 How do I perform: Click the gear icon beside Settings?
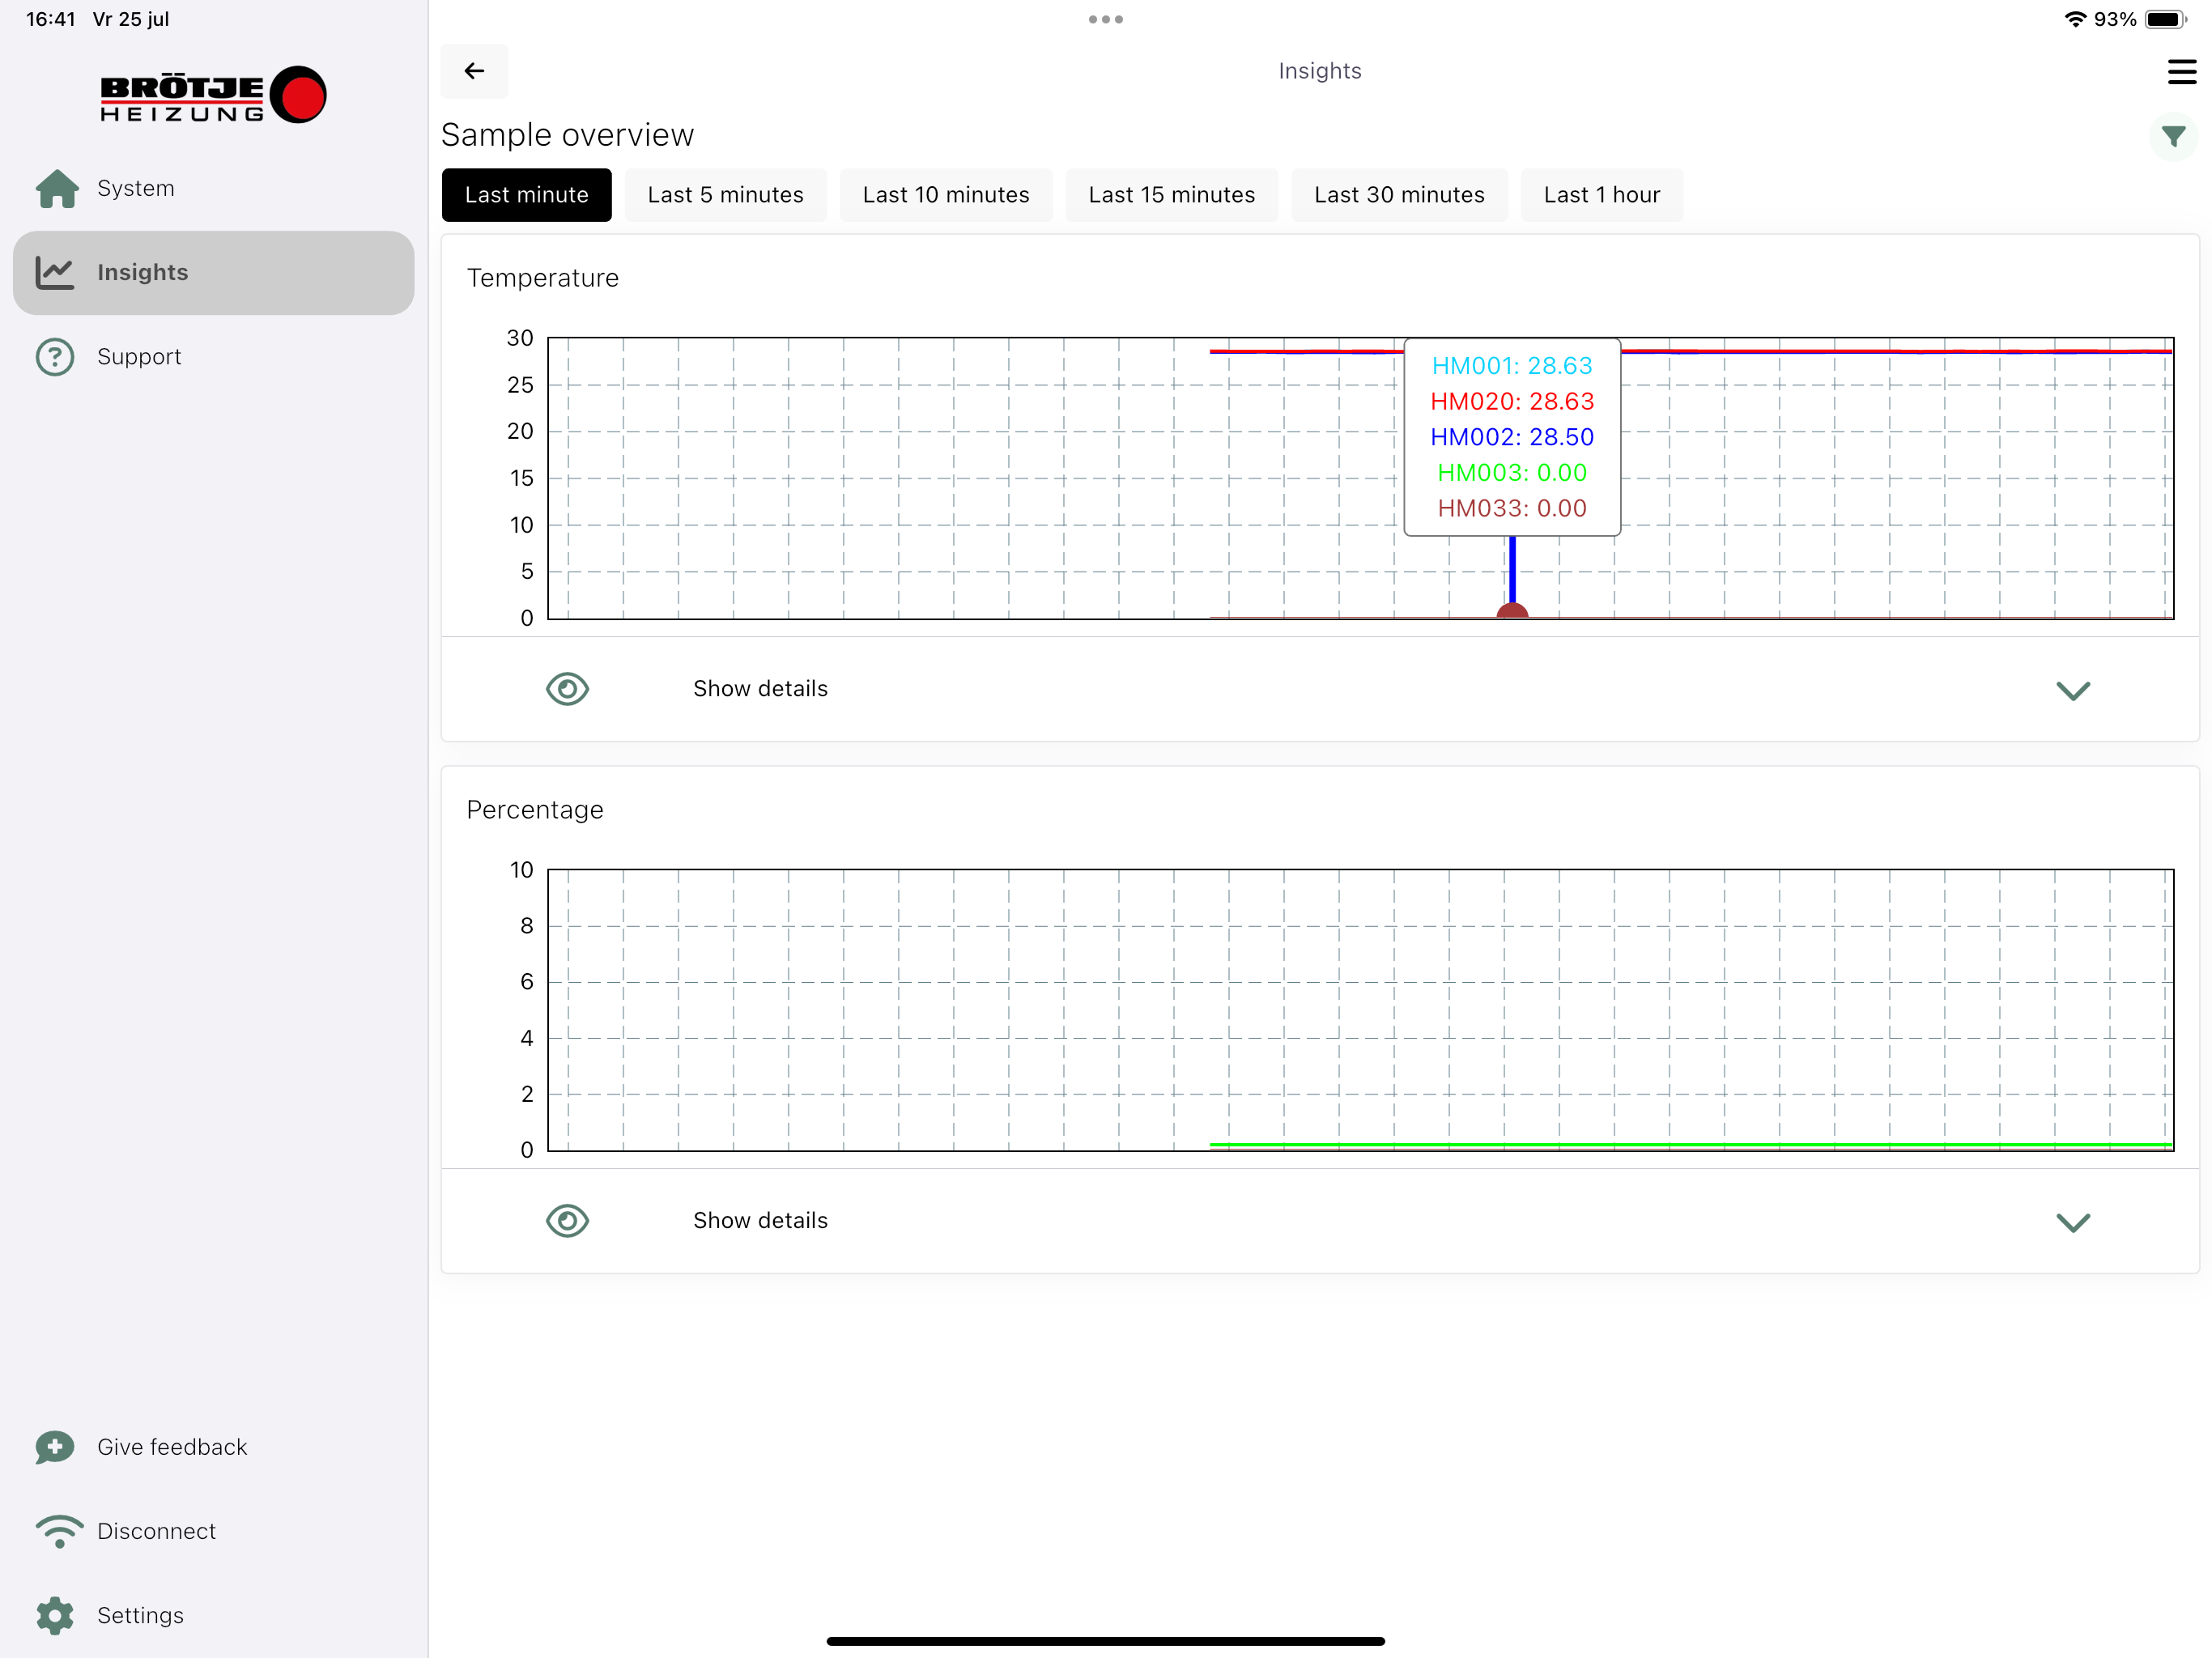(55, 1615)
